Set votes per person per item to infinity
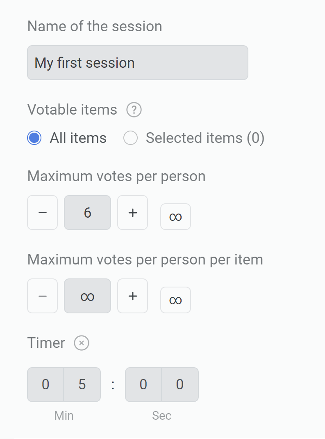The height and width of the screenshot is (439, 325). [175, 300]
